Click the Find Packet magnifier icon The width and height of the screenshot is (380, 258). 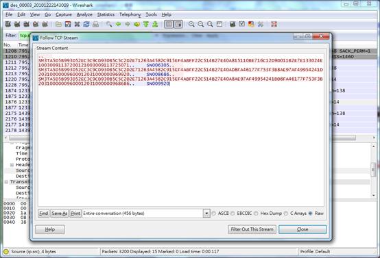click(x=109, y=24)
